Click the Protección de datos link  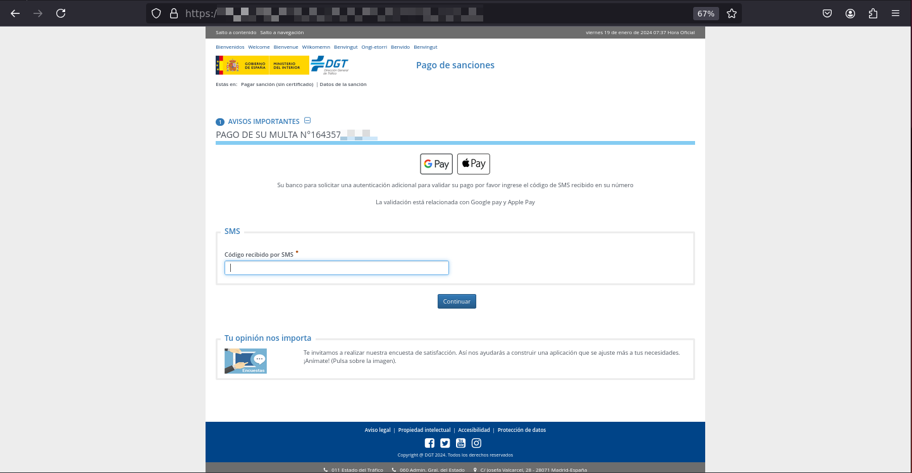(522, 430)
